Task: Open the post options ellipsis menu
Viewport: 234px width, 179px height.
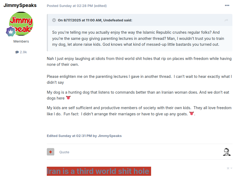Action: coord(227,6)
